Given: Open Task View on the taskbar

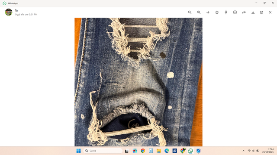Looking at the screenshot, I should point(127,151).
